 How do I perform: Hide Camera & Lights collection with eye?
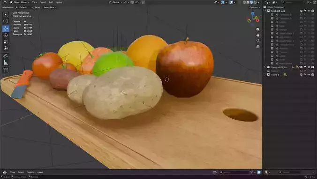pyautogui.click(x=309, y=67)
